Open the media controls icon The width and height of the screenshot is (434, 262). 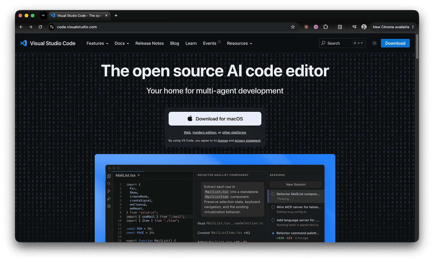[x=354, y=27]
